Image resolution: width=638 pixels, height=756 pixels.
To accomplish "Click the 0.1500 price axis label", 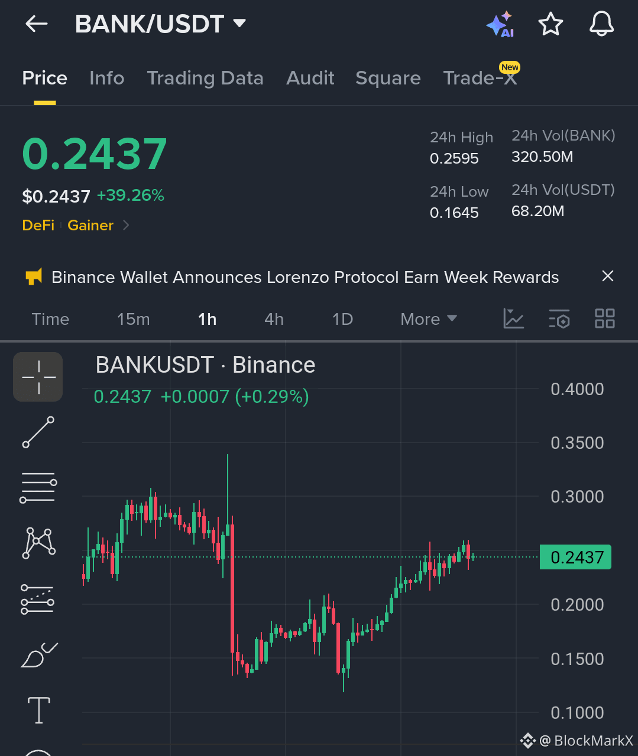I will tap(577, 659).
